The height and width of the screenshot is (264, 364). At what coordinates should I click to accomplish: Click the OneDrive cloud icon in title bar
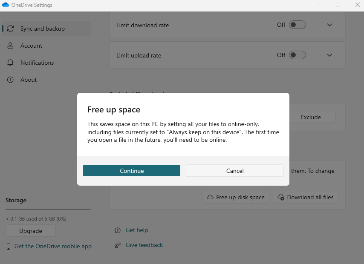pos(6,5)
